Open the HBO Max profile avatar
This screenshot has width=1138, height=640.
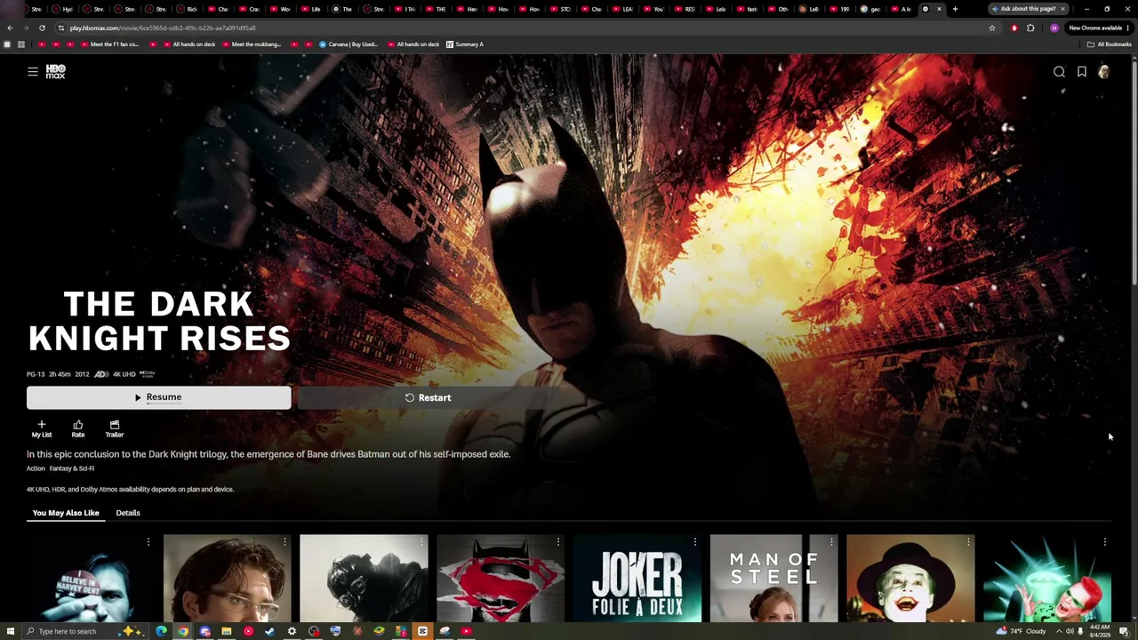(x=1103, y=72)
